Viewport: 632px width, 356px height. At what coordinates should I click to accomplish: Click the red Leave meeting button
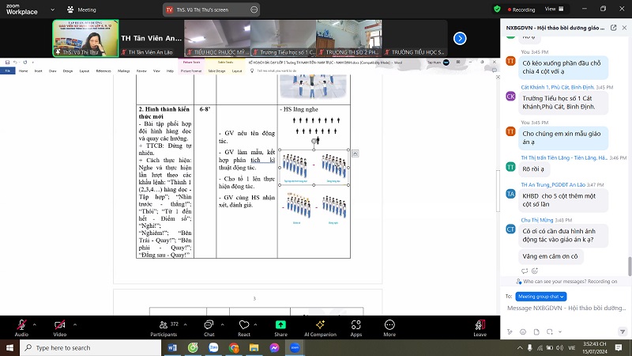480,325
